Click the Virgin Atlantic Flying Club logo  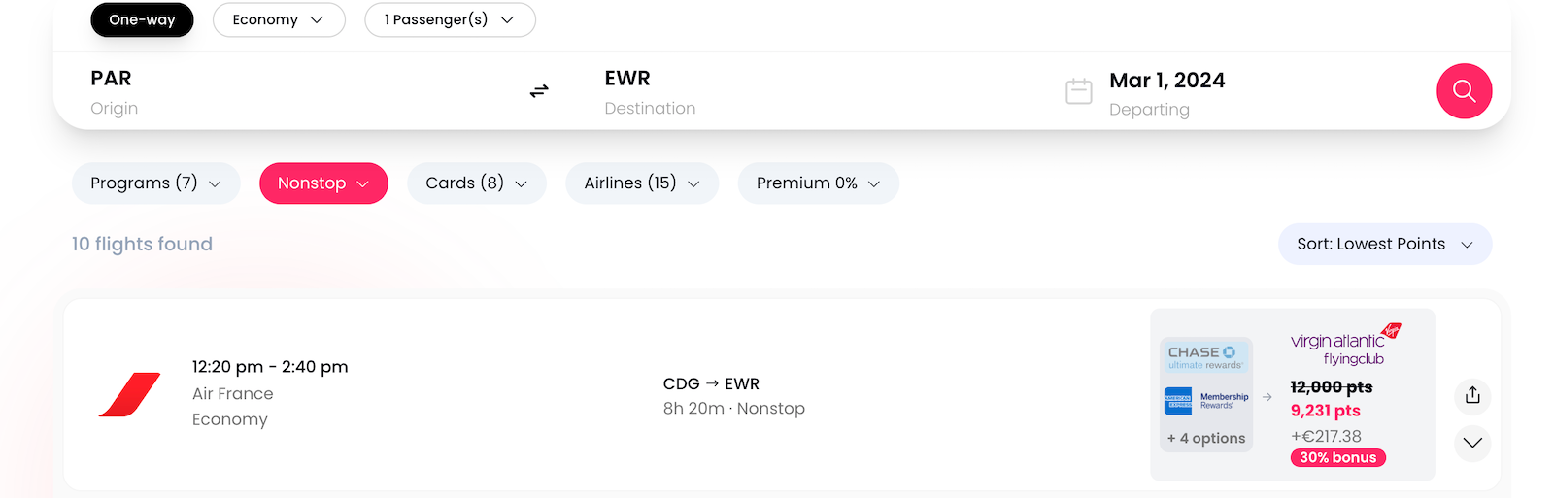pyautogui.click(x=1345, y=347)
